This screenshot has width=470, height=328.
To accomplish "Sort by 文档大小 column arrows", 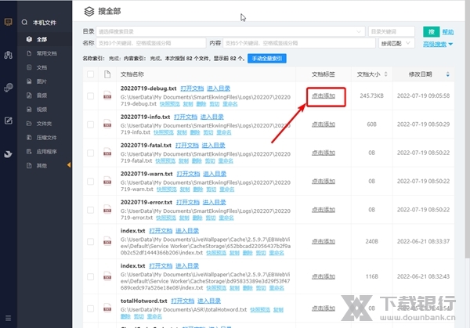I will (x=385, y=74).
